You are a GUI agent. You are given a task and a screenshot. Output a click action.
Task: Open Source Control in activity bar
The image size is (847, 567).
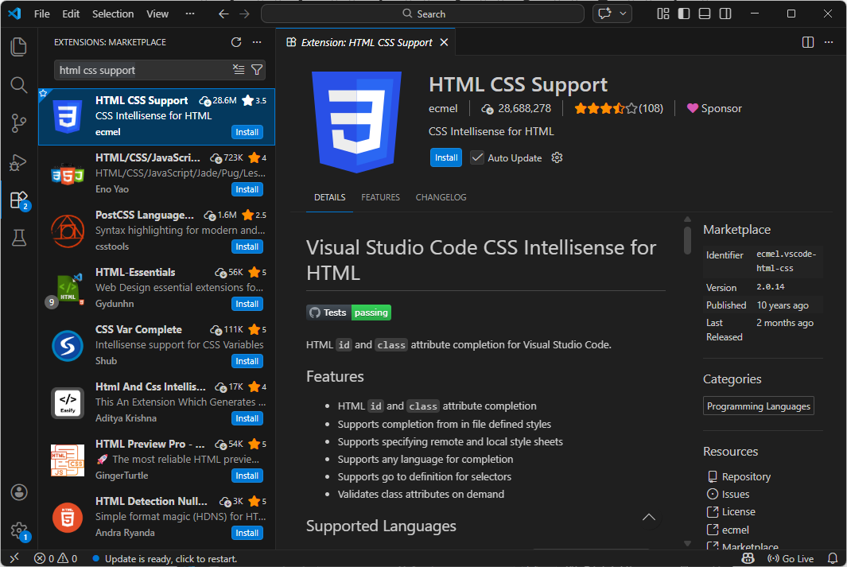point(19,123)
